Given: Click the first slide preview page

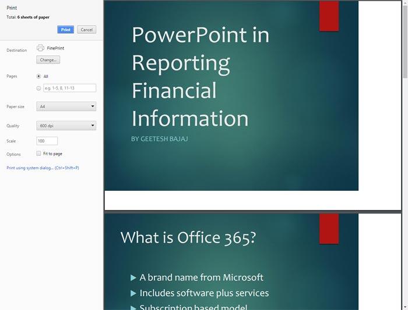Looking at the screenshot, I should click(252, 105).
